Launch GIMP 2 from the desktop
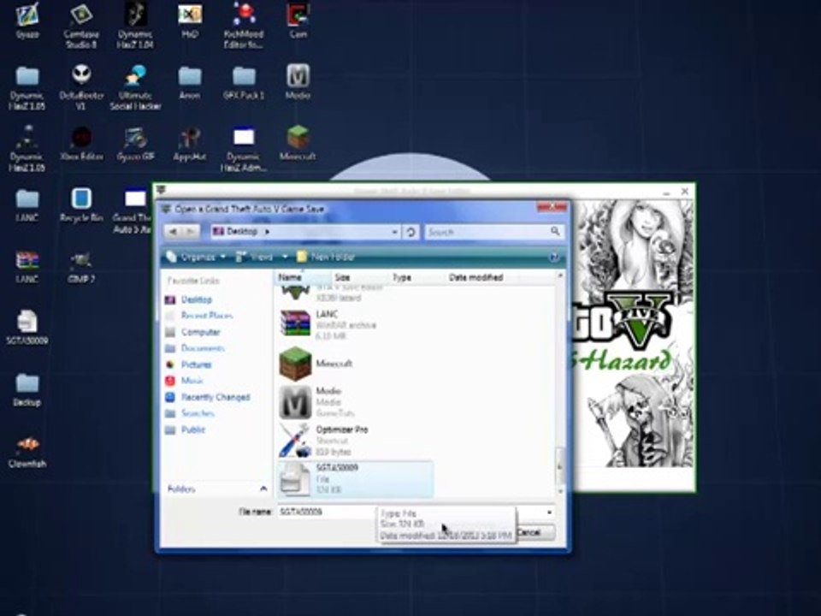Viewport: 821px width, 616px height. [x=81, y=267]
